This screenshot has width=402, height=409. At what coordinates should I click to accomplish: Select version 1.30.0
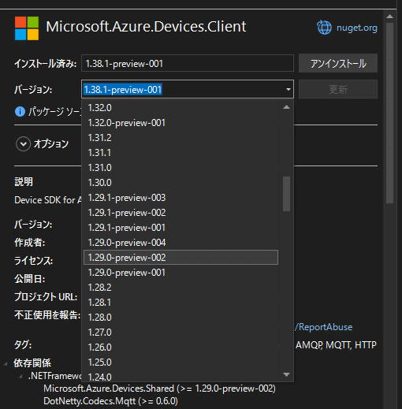(181, 183)
